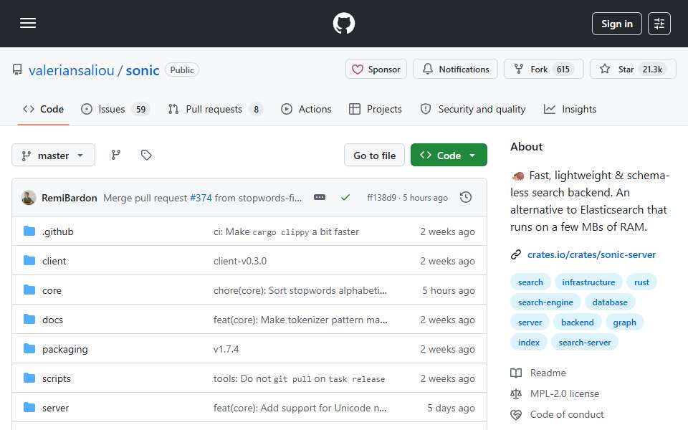Switch to the Code tab

click(x=44, y=109)
